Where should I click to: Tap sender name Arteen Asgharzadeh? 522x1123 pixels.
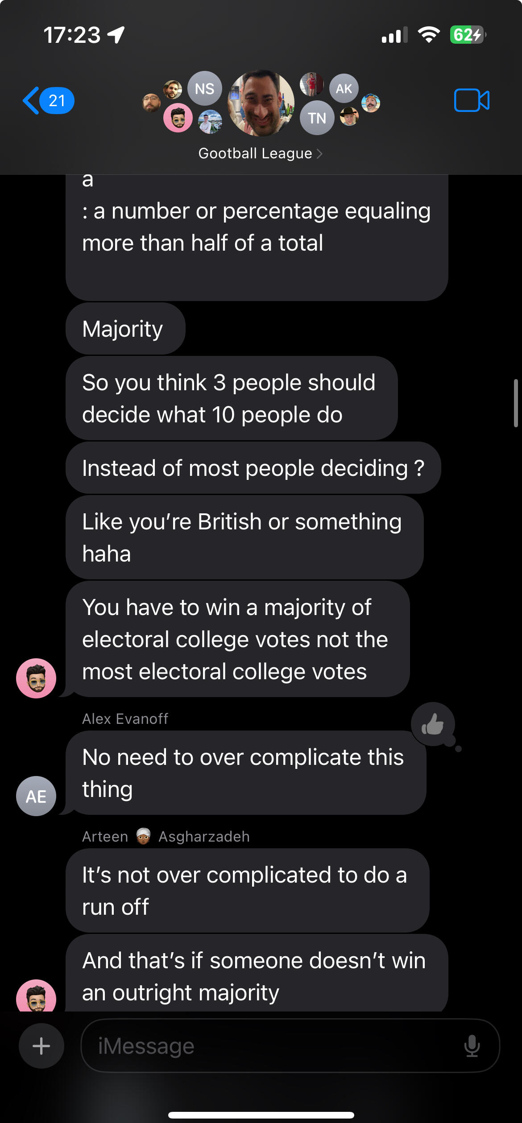[x=166, y=837]
